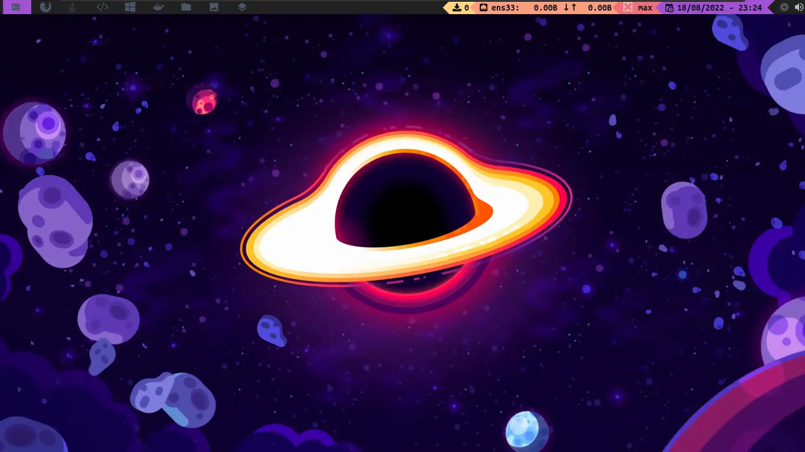This screenshot has width=805, height=452.
Task: Click the max layout label
Action: tap(645, 8)
